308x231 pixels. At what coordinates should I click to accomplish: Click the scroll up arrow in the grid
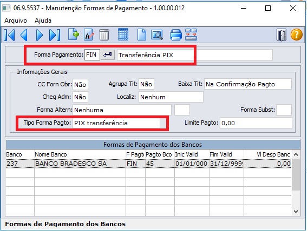(296, 154)
